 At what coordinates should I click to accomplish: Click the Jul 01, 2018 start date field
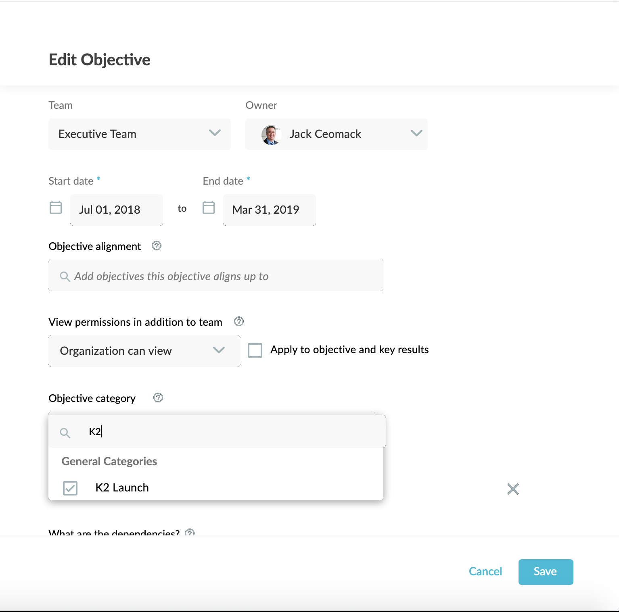pyautogui.click(x=116, y=210)
